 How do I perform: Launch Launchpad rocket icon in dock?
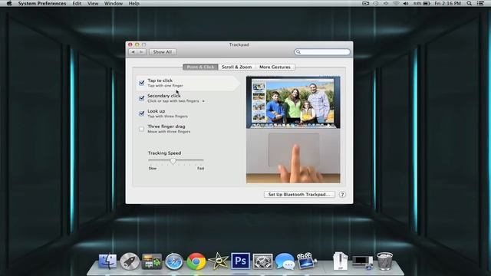pos(130,261)
